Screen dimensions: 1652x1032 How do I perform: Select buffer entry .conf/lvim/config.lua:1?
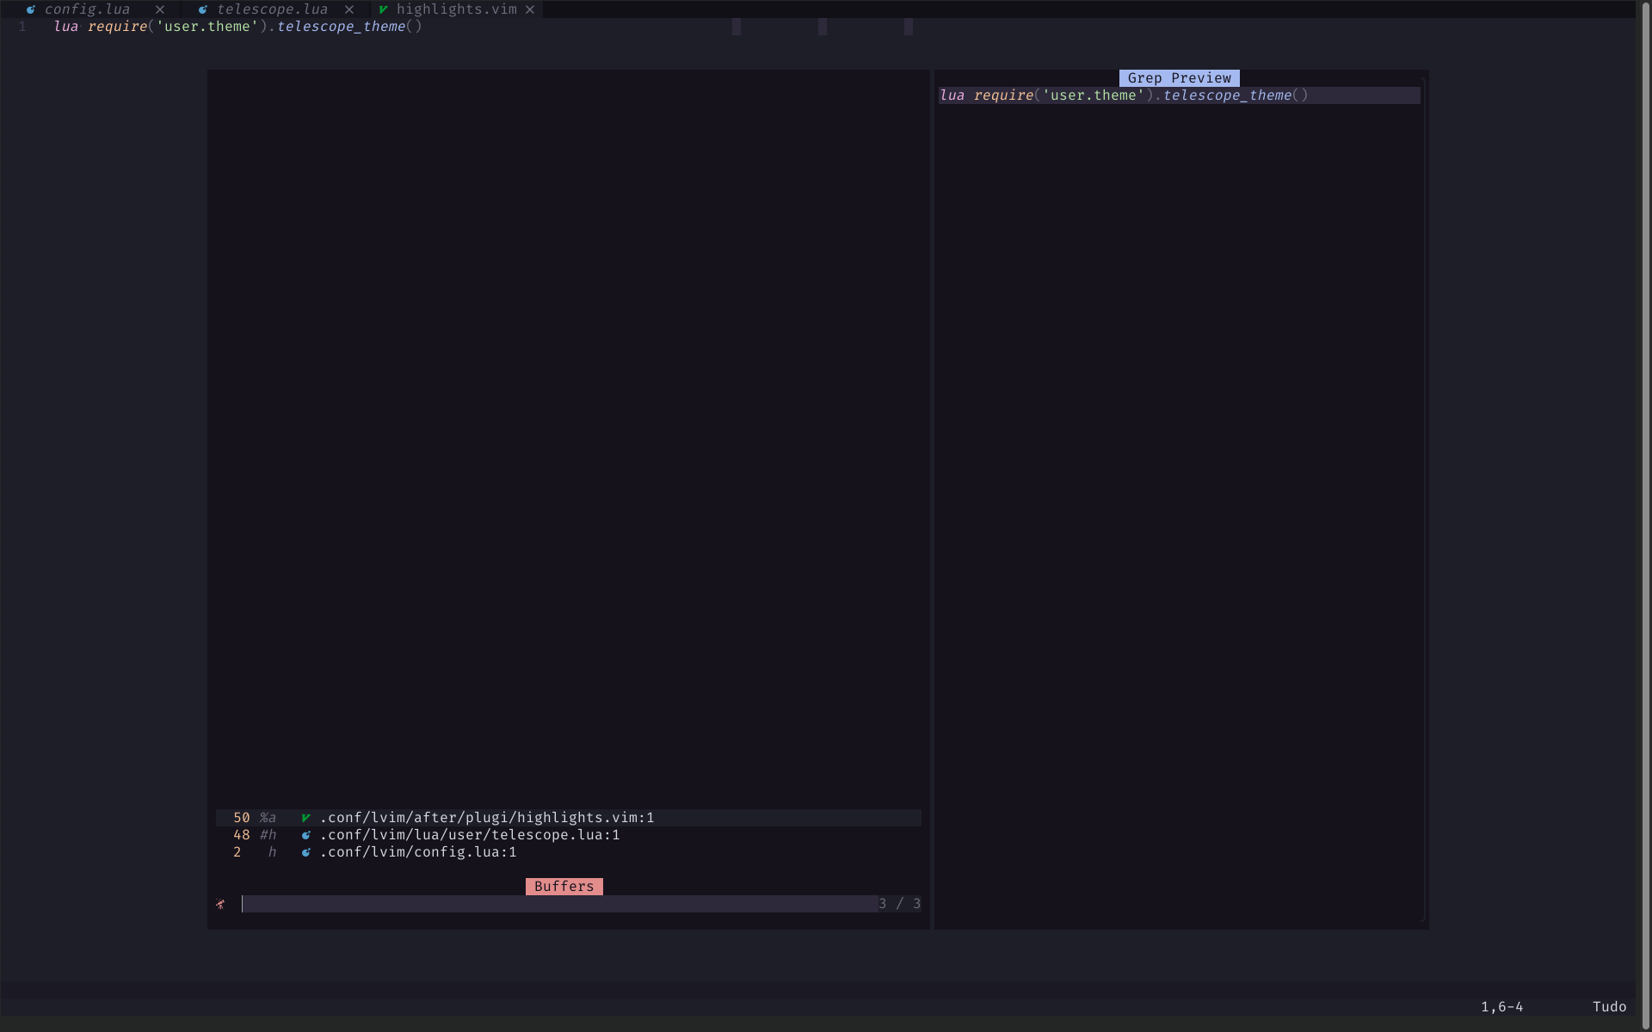coord(418,852)
